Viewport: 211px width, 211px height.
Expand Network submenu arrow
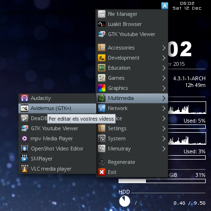(164, 108)
